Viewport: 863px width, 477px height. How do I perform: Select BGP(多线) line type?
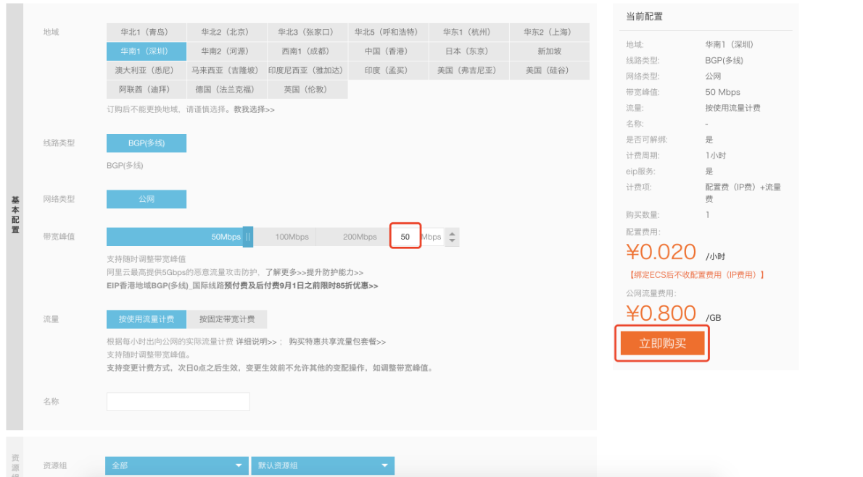(x=146, y=143)
